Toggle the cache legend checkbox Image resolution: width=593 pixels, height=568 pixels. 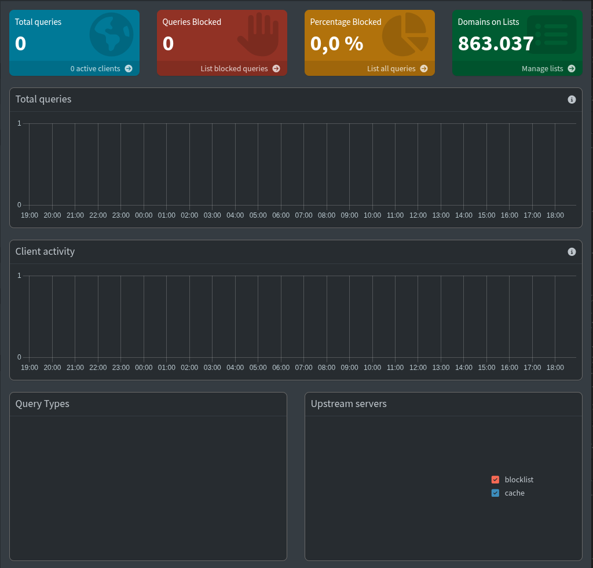(495, 493)
